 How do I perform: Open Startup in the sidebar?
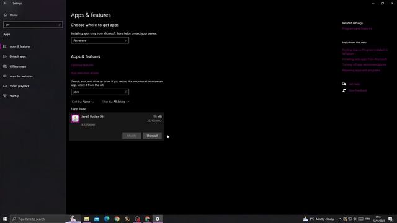tap(14, 96)
